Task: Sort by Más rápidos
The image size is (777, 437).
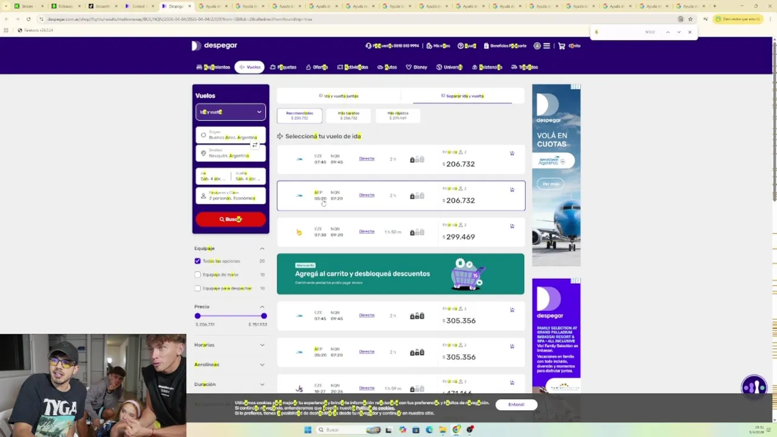Action: click(x=398, y=115)
